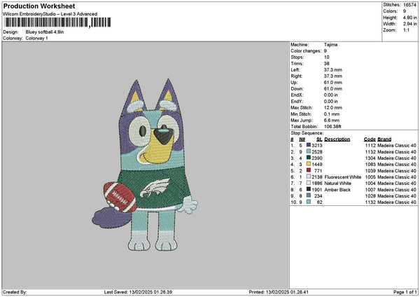Select design name 'Bluey softball 4,8in'
420x297 pixels.
pyautogui.click(x=45, y=32)
